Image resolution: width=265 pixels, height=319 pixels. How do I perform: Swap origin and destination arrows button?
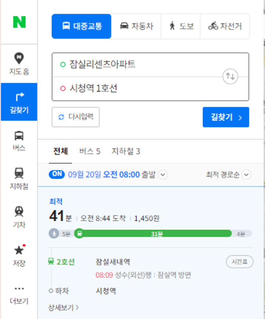(x=230, y=77)
